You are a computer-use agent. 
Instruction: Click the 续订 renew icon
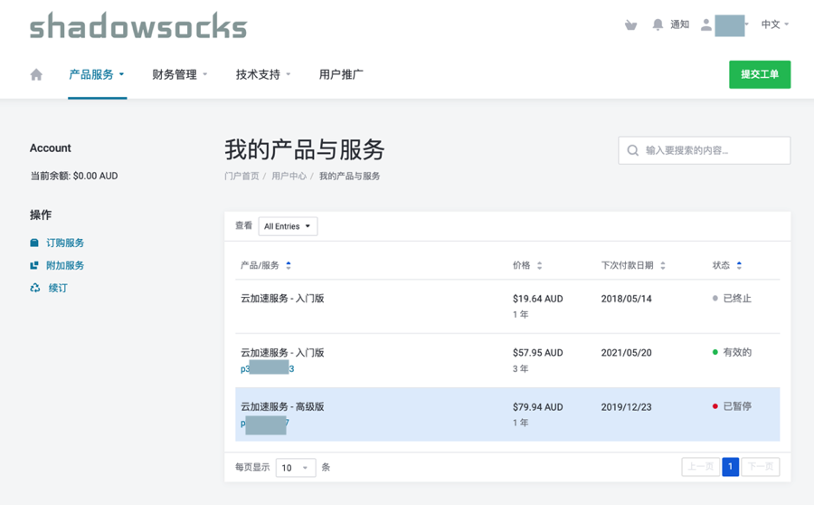[34, 288]
